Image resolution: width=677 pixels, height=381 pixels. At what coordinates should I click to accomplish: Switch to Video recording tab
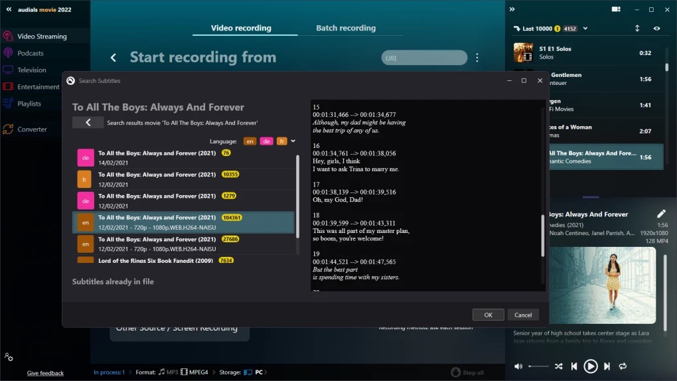[x=241, y=28]
